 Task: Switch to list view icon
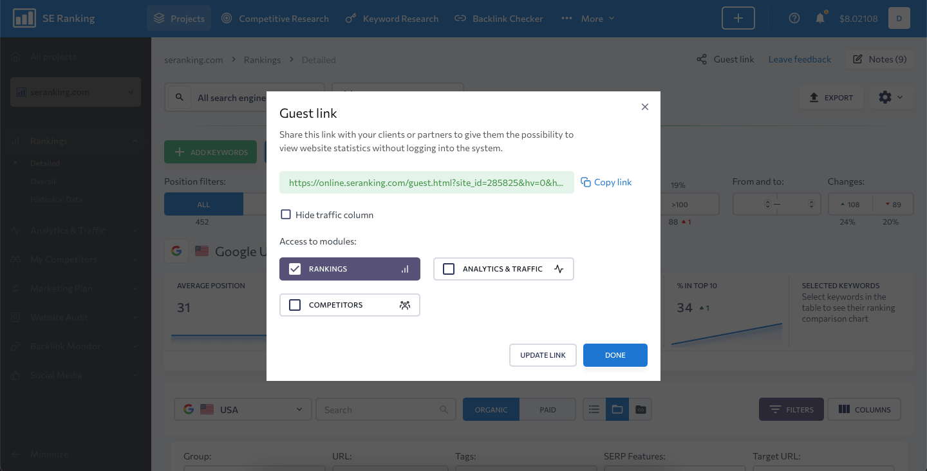coord(594,409)
